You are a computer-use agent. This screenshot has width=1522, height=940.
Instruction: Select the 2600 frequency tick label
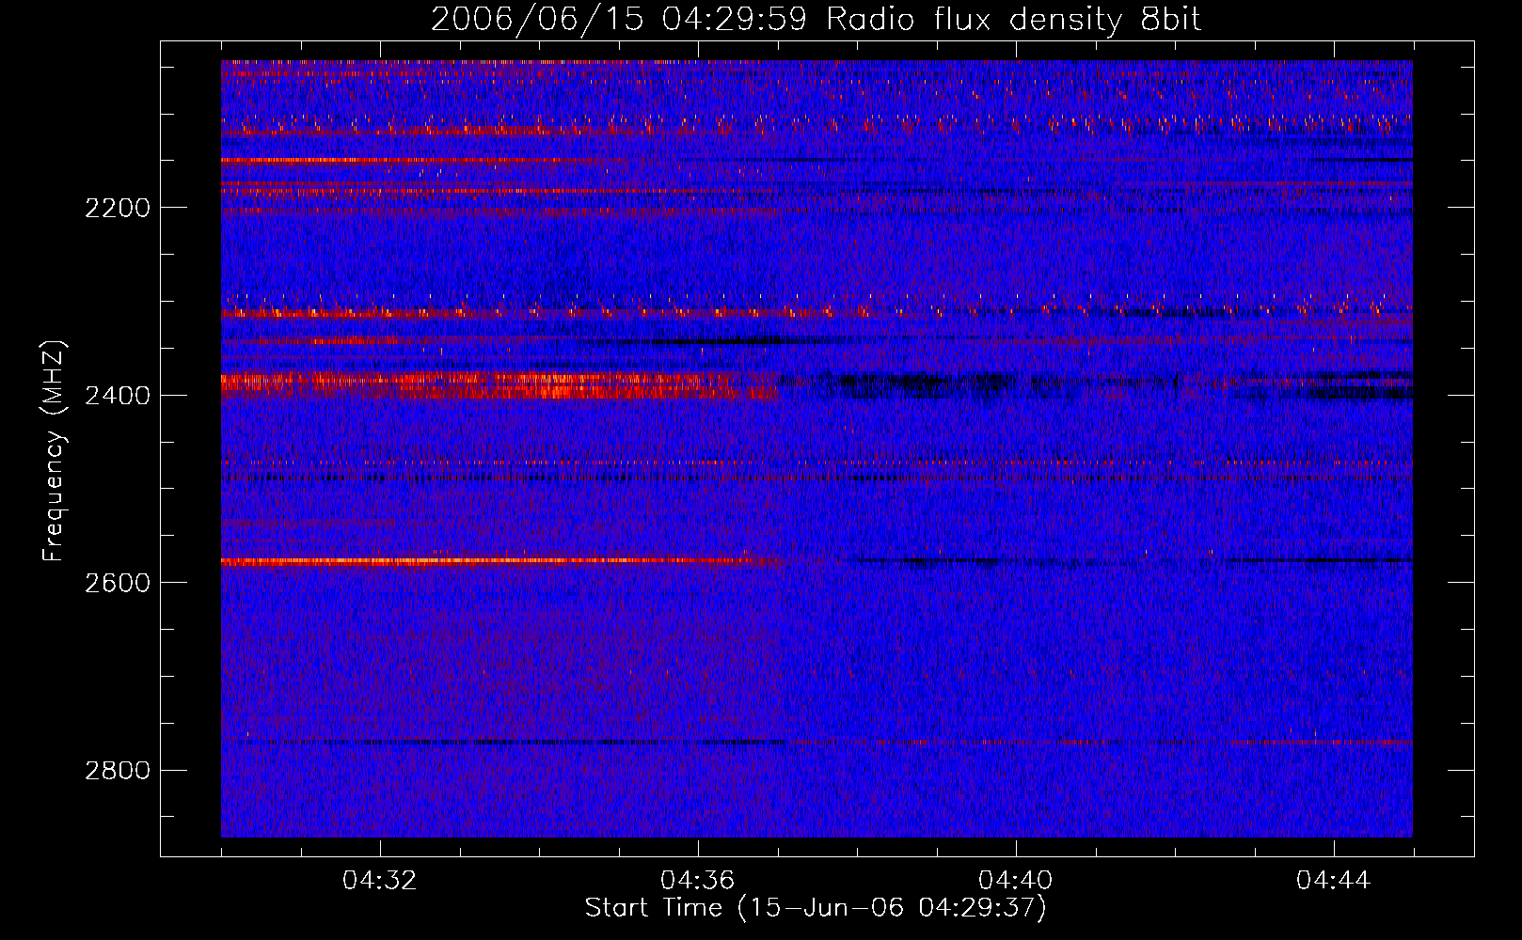[x=118, y=583]
